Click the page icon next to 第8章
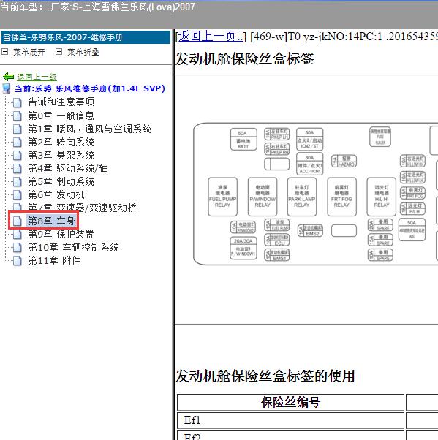The image size is (438, 440). (18, 221)
